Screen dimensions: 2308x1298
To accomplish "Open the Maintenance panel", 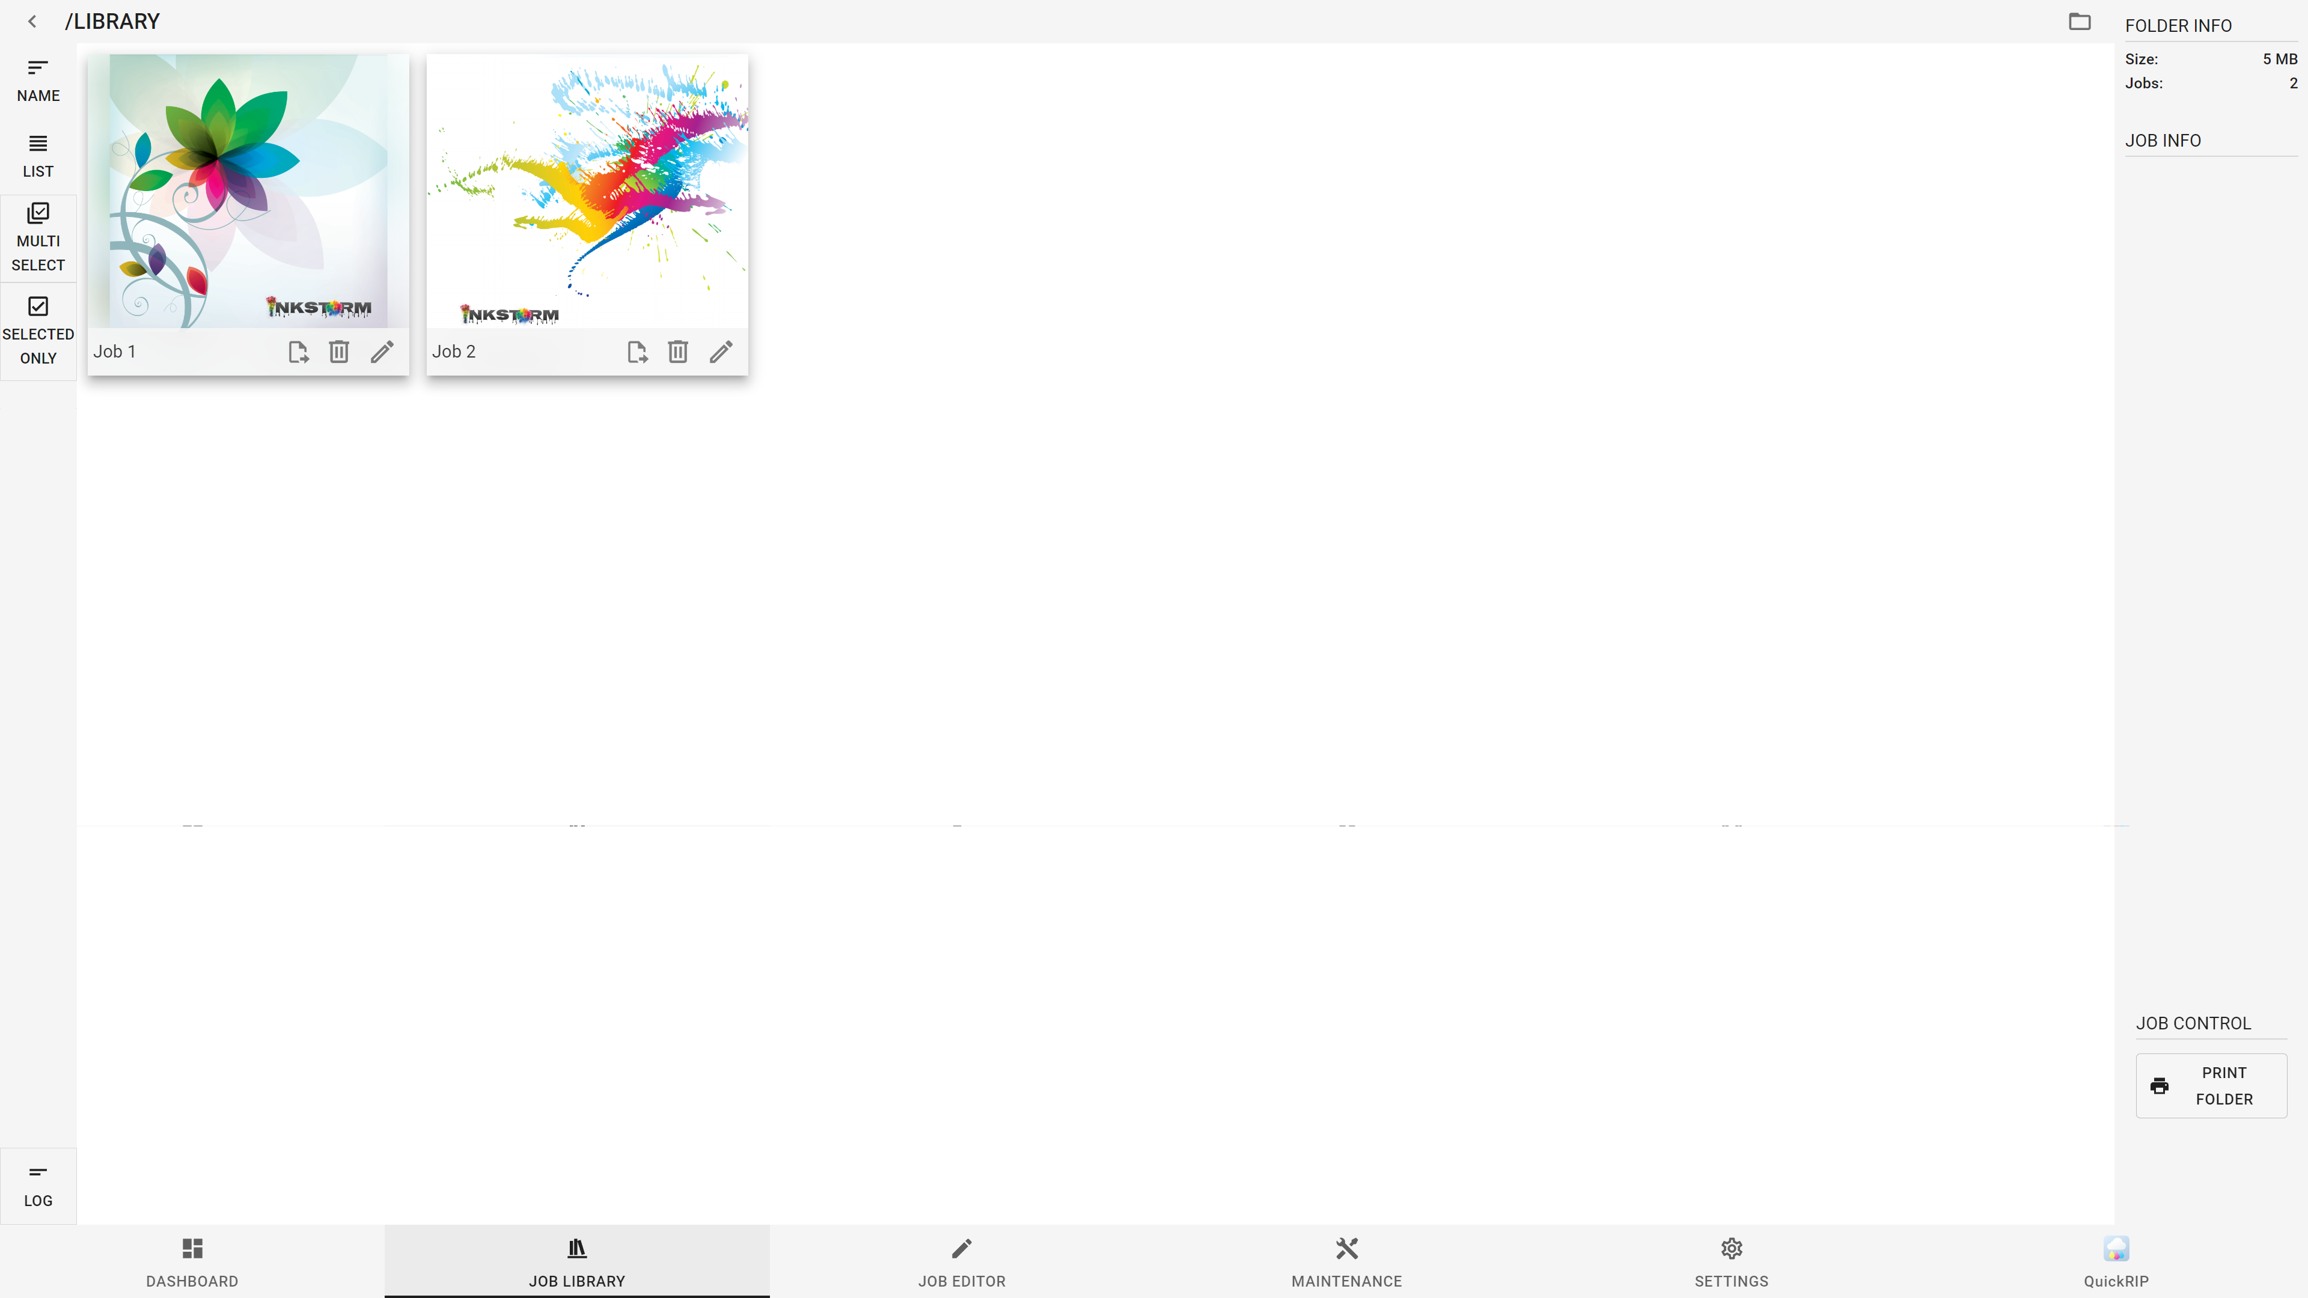I will point(1346,1261).
